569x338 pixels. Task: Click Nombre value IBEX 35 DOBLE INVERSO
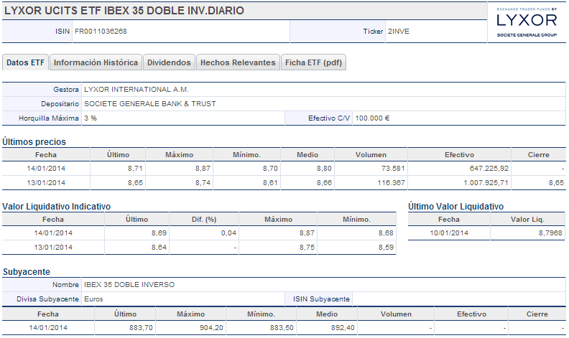point(129,285)
